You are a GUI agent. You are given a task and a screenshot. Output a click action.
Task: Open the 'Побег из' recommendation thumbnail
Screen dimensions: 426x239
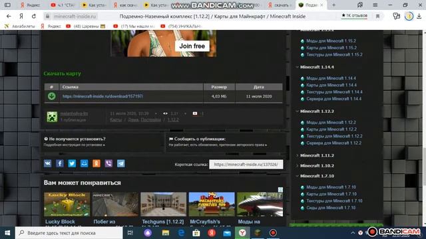click(x=115, y=204)
